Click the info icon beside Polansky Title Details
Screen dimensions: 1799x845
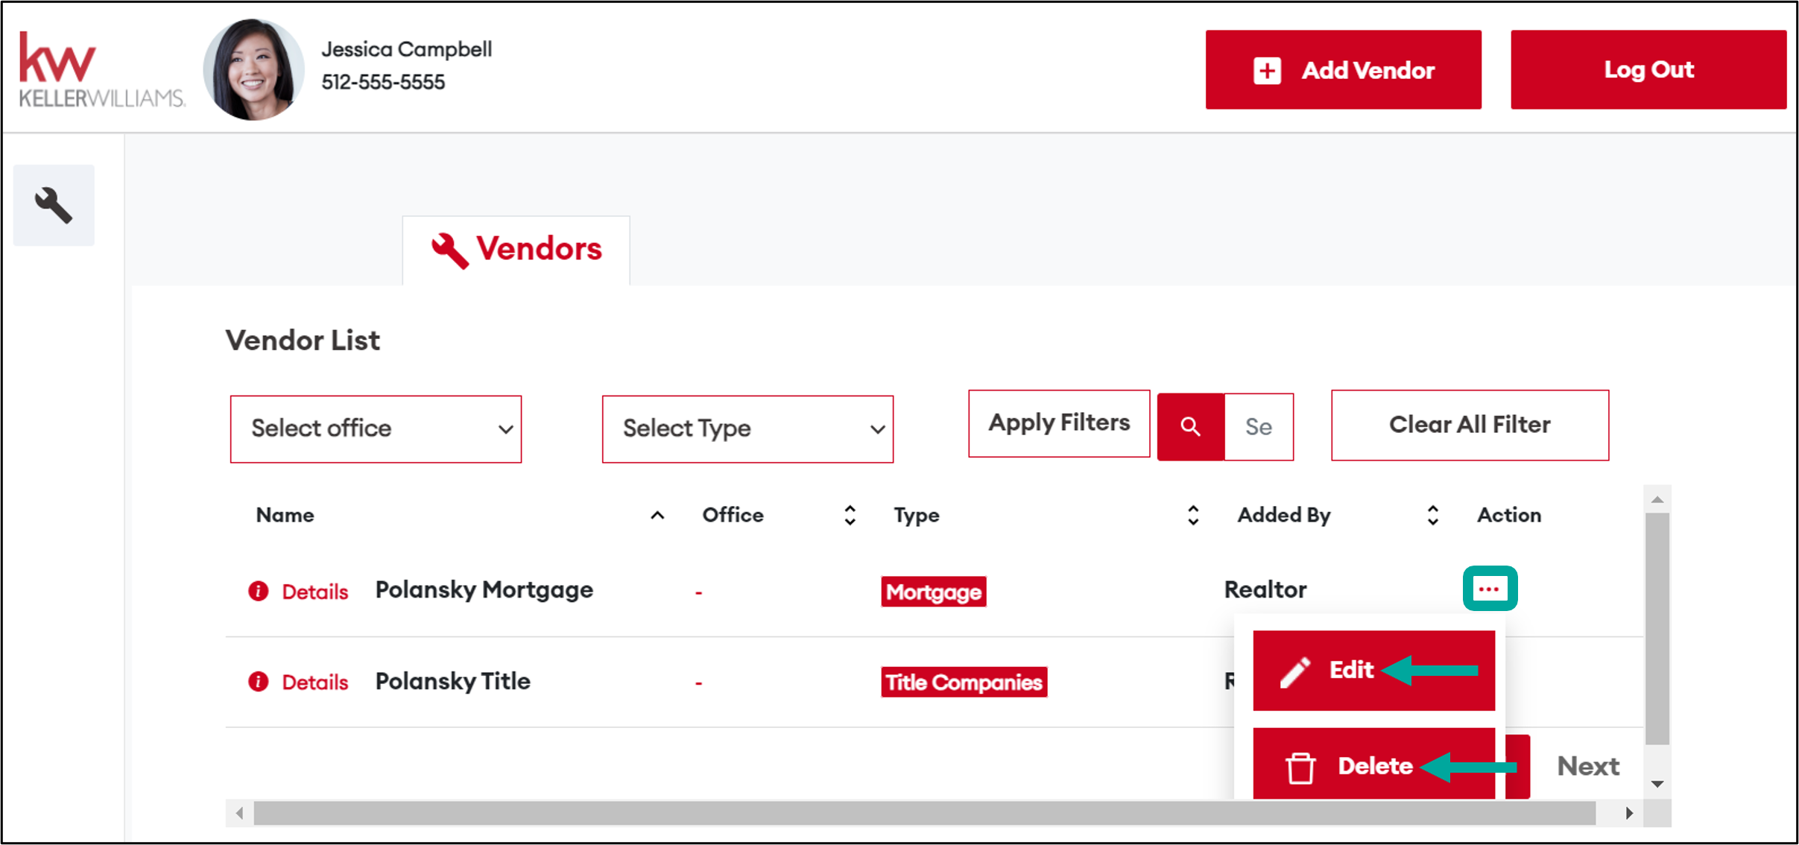tap(257, 681)
